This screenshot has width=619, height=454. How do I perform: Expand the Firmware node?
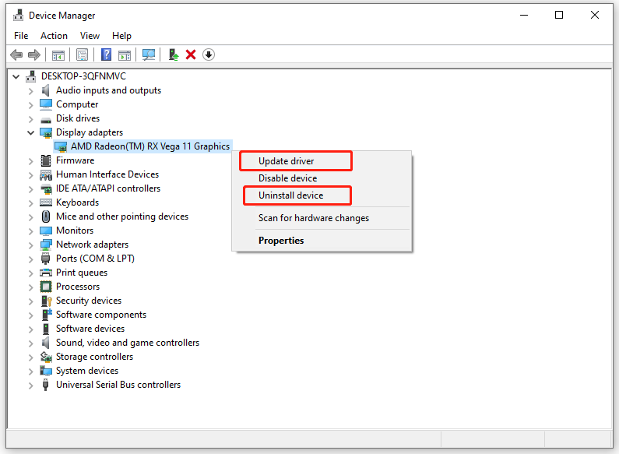click(31, 161)
